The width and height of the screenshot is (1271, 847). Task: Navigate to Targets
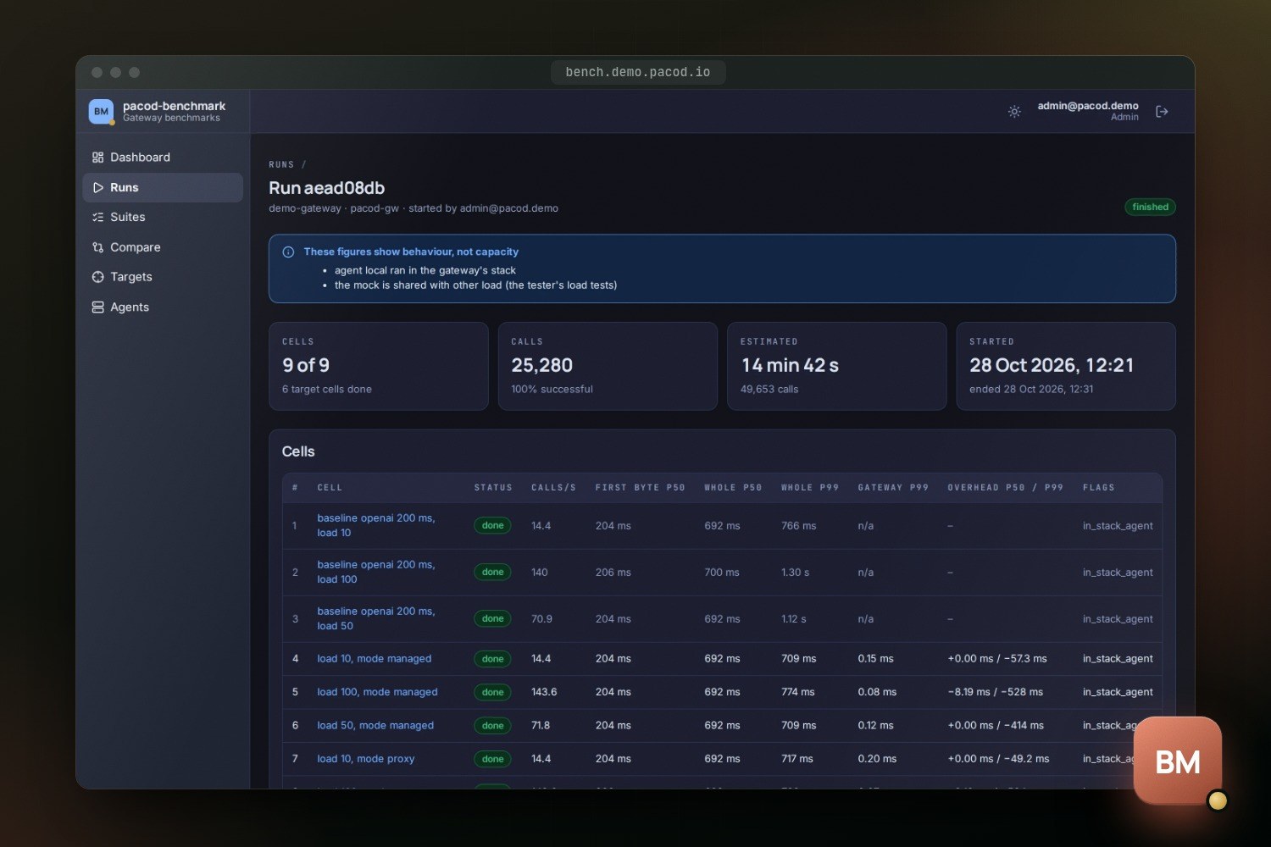coord(163,277)
